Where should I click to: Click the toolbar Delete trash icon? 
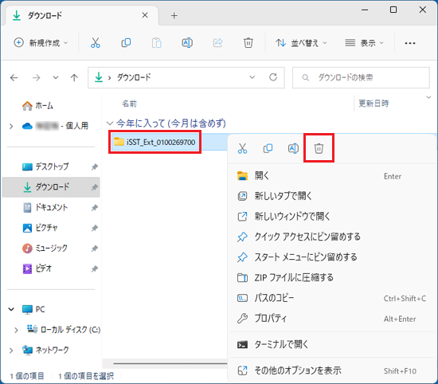tap(248, 43)
